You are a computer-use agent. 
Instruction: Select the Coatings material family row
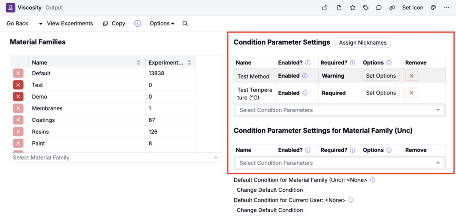103,120
